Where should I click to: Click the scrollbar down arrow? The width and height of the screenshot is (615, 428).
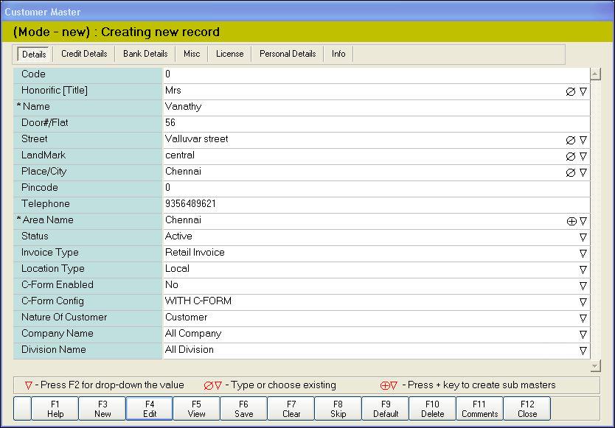click(x=596, y=366)
